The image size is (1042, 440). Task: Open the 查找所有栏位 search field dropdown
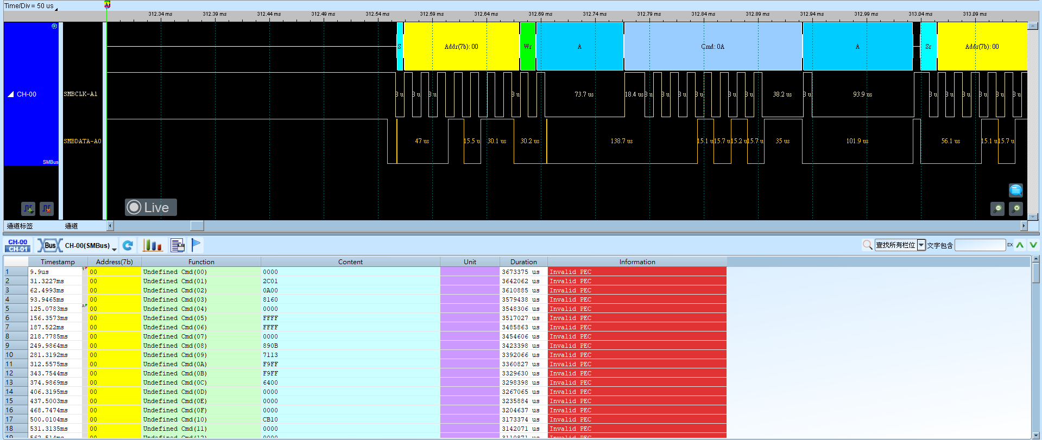pos(921,245)
